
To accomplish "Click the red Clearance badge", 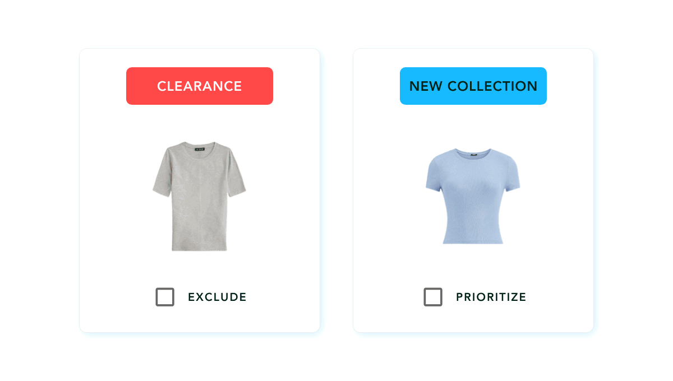I will (x=200, y=86).
